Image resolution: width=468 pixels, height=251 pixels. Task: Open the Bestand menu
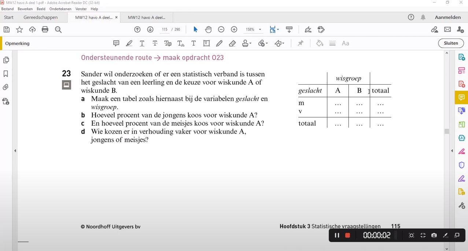click(x=8, y=9)
